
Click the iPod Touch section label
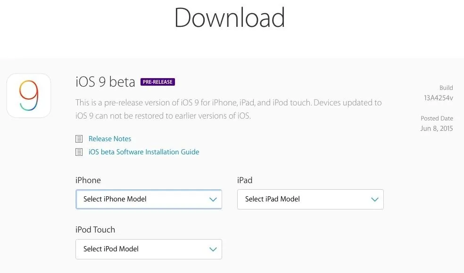point(95,230)
